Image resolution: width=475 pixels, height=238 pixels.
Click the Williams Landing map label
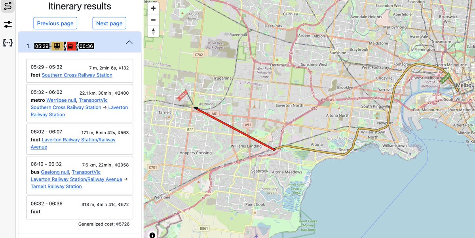tap(246, 146)
